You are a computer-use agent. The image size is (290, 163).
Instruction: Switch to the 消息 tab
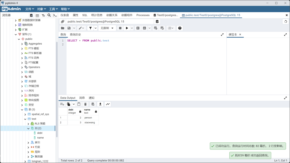(82, 98)
